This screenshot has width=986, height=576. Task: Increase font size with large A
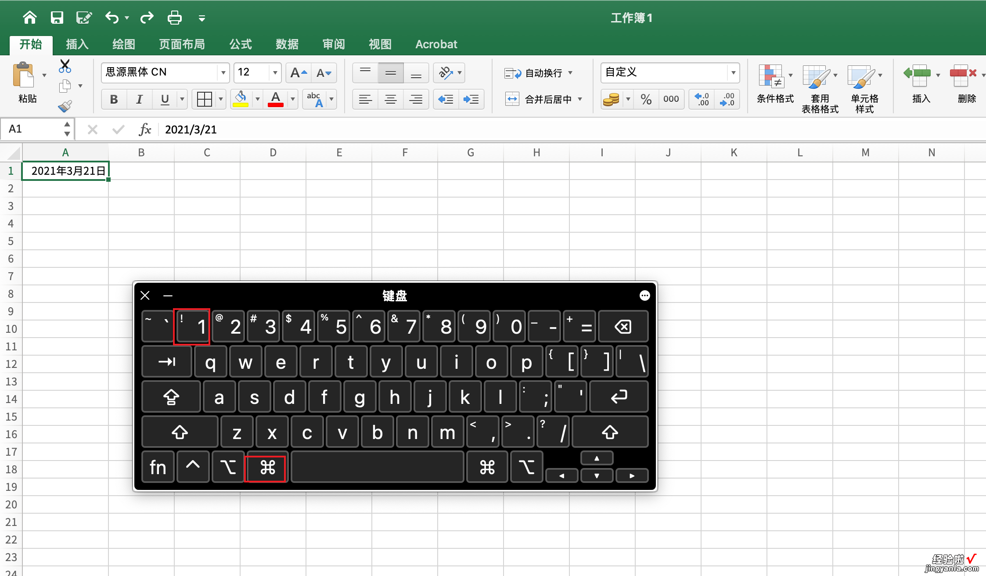pos(299,73)
